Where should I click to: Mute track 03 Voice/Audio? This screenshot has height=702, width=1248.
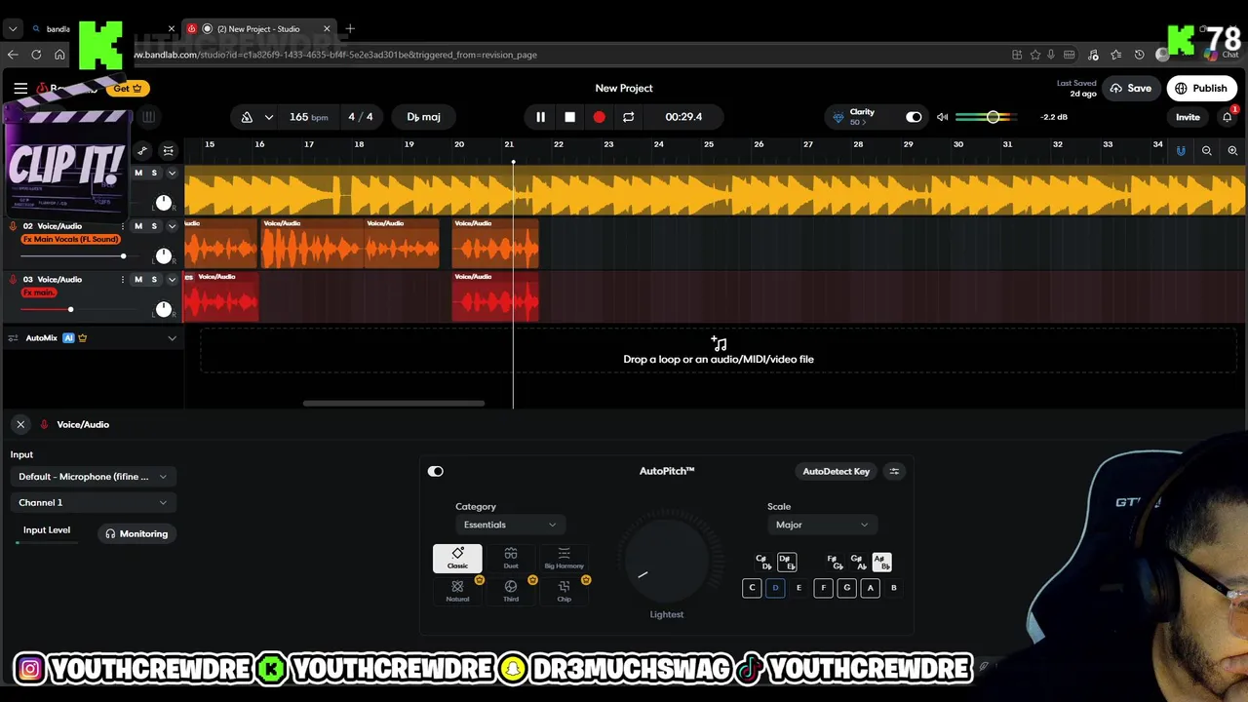pyautogui.click(x=138, y=280)
